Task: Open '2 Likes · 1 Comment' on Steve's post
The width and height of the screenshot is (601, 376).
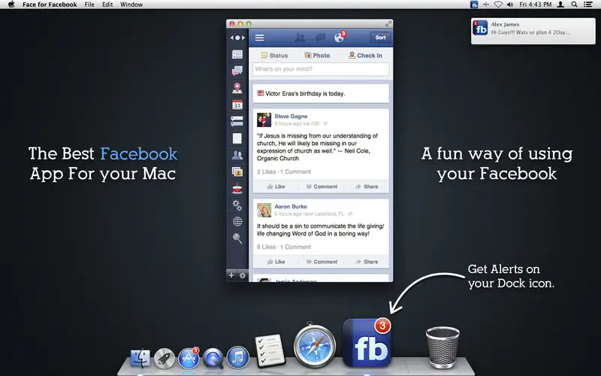Action: pos(284,171)
